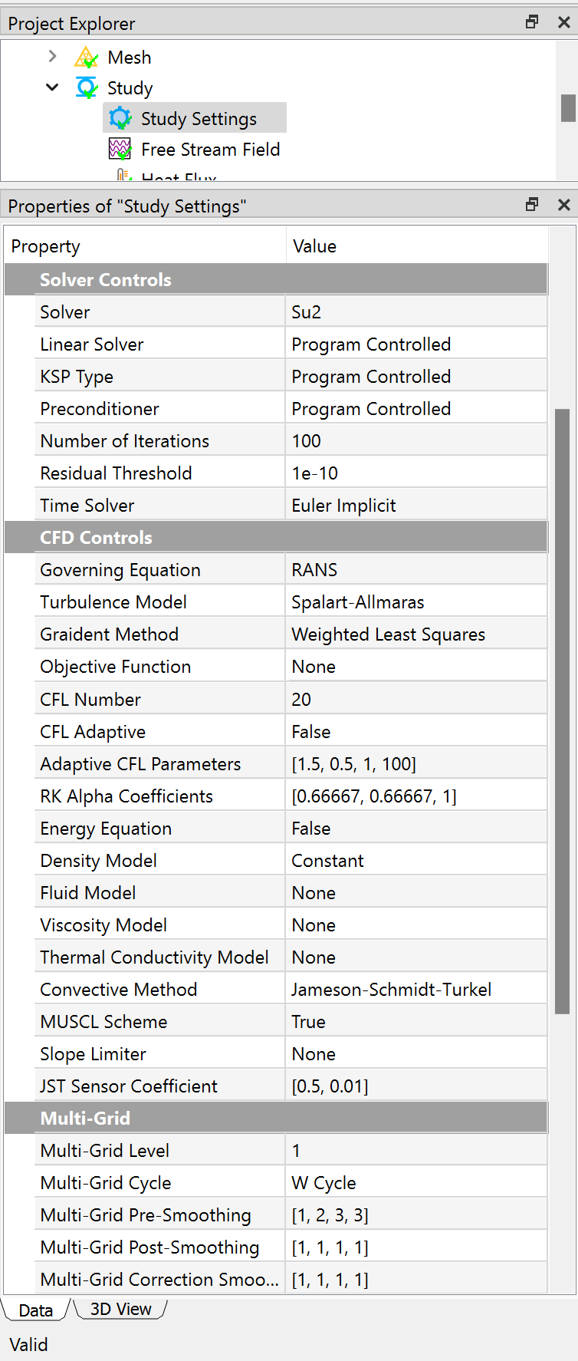Select the Mesh icon in Project Explorer
The width and height of the screenshot is (578, 1361).
pos(86,56)
